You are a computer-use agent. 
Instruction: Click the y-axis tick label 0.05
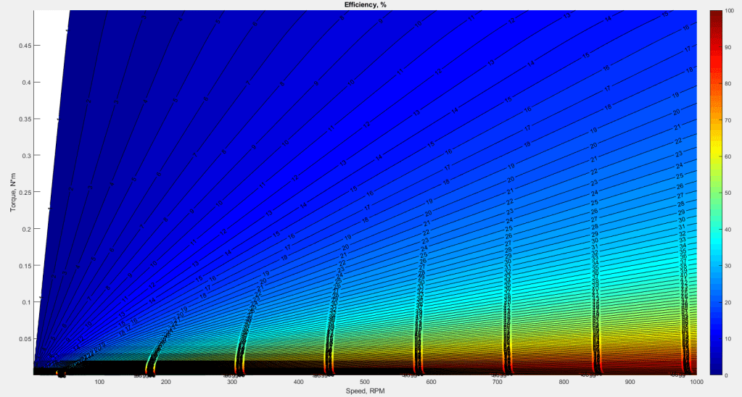(x=25, y=338)
